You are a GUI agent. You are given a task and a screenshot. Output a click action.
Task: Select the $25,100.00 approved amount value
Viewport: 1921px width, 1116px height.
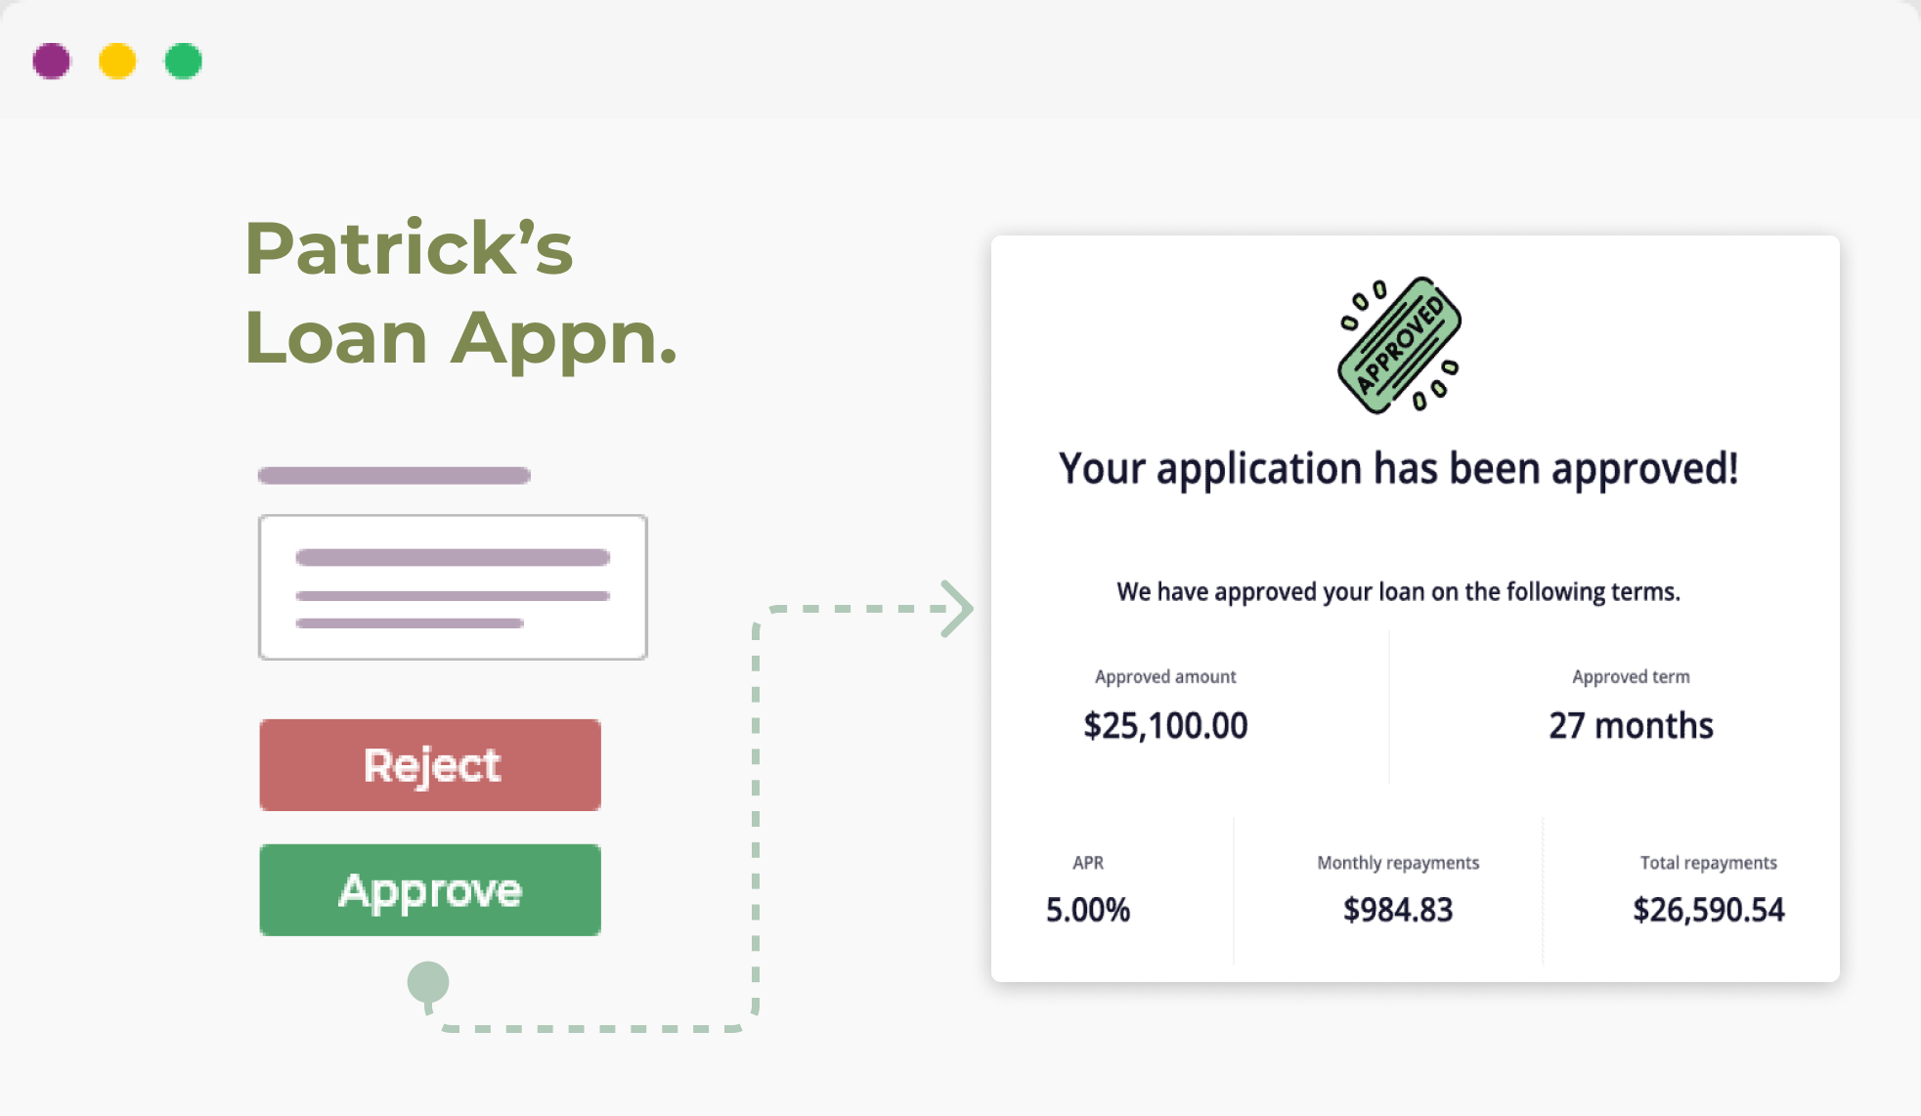click(1165, 726)
